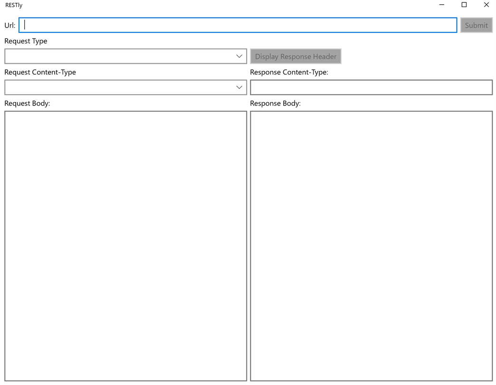The height and width of the screenshot is (385, 496).
Task: Click the chevron arrow of Request Type
Action: click(x=239, y=56)
